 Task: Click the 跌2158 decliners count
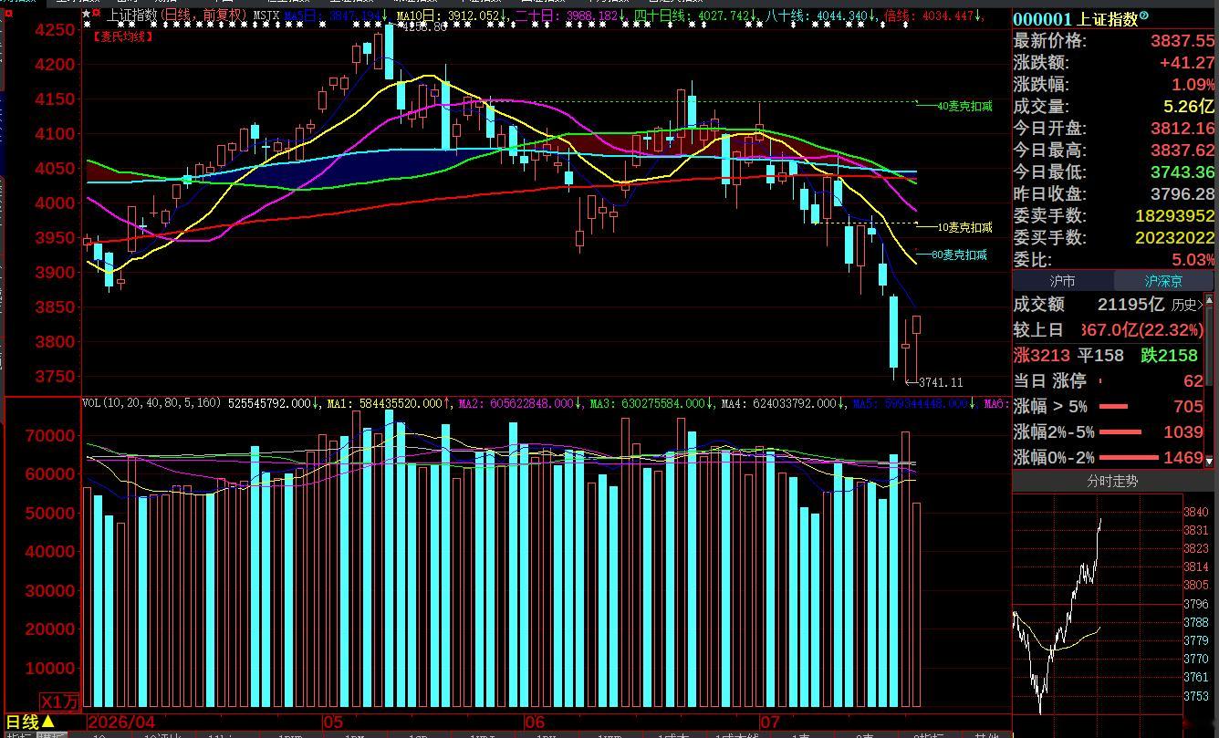tap(1169, 356)
